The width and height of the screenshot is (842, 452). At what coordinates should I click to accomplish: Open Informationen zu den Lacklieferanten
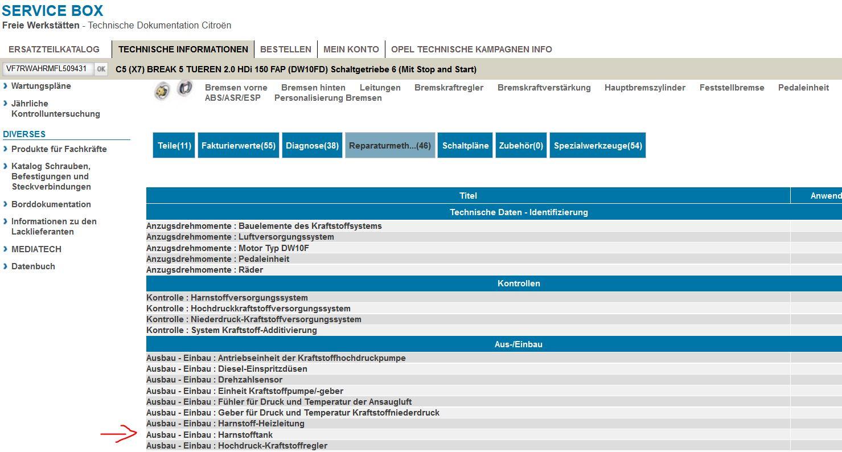pos(54,227)
